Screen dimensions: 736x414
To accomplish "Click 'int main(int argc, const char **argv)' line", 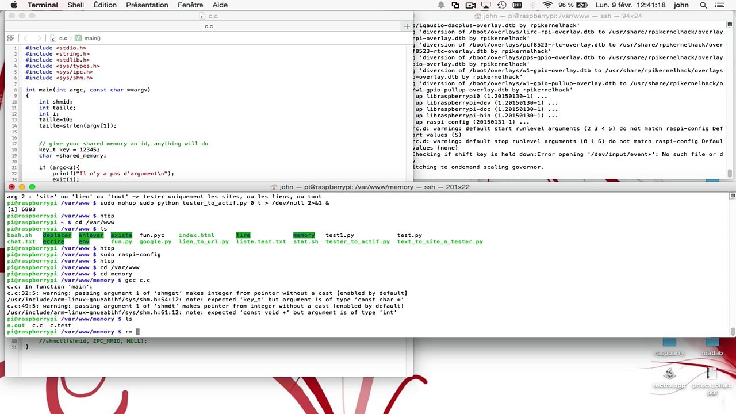I will pos(88,90).
